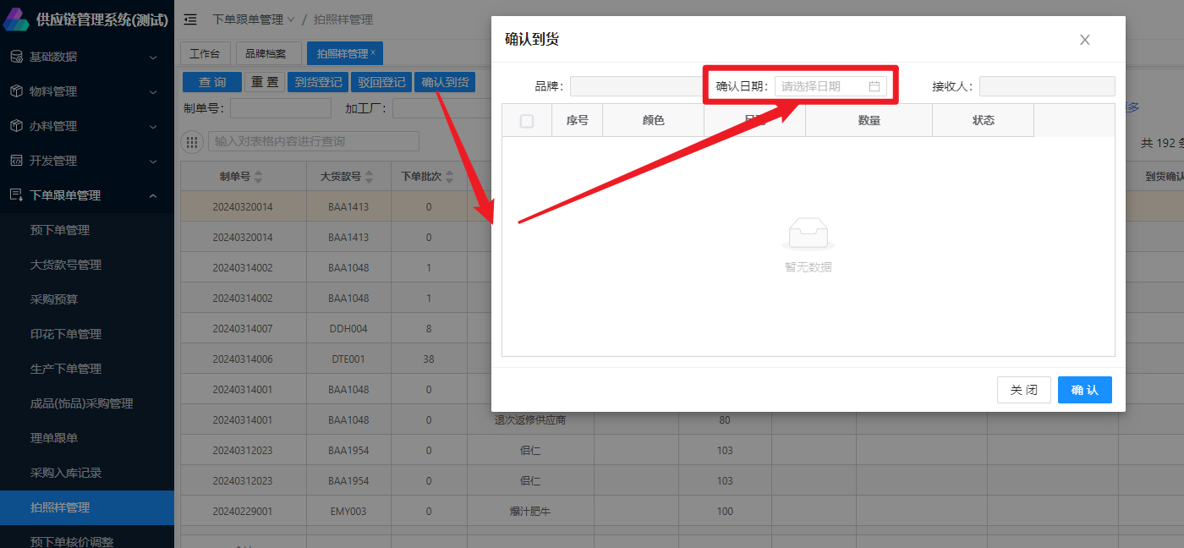Expand the 基础数据 menu

[x=153, y=57]
